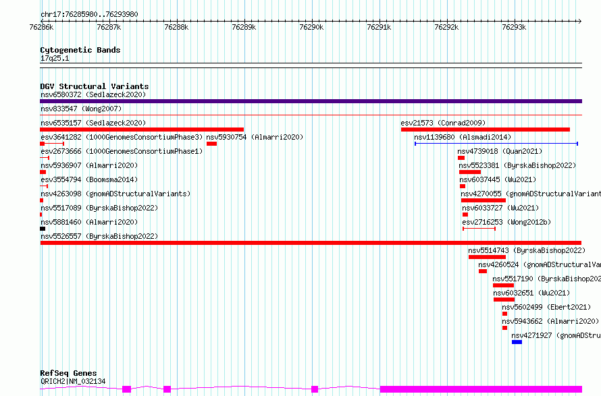Viewport: 601px width, 396px height.
Task: Select the long red nsv5526557 bar
Action: coord(311,243)
